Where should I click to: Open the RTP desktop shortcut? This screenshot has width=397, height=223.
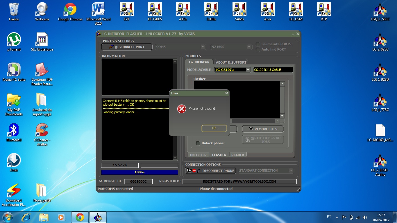coord(324,12)
